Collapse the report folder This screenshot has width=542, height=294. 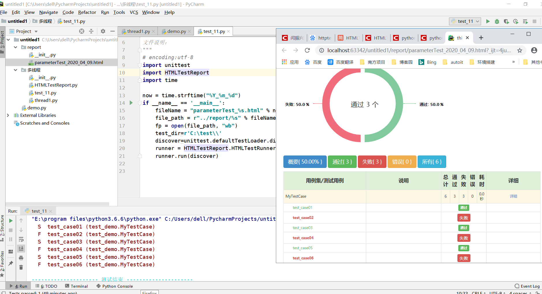coord(16,47)
